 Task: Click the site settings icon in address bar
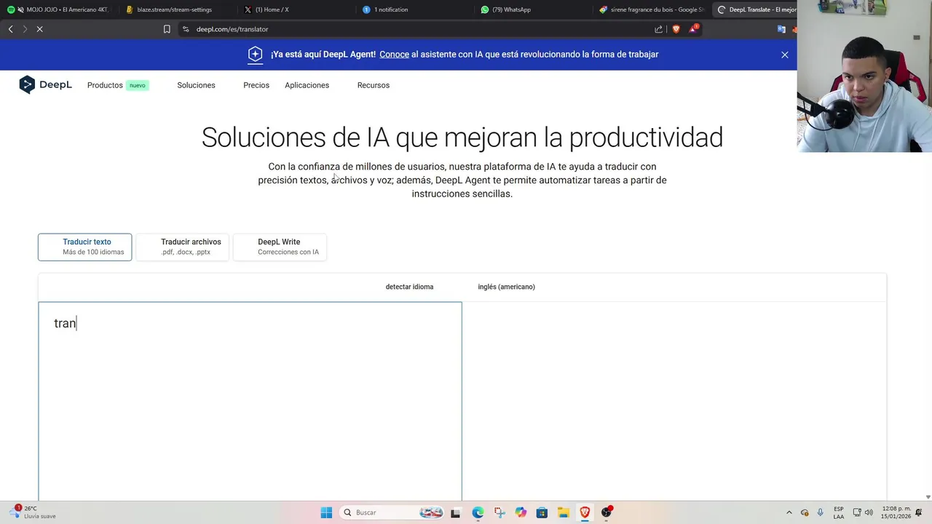[186, 29]
